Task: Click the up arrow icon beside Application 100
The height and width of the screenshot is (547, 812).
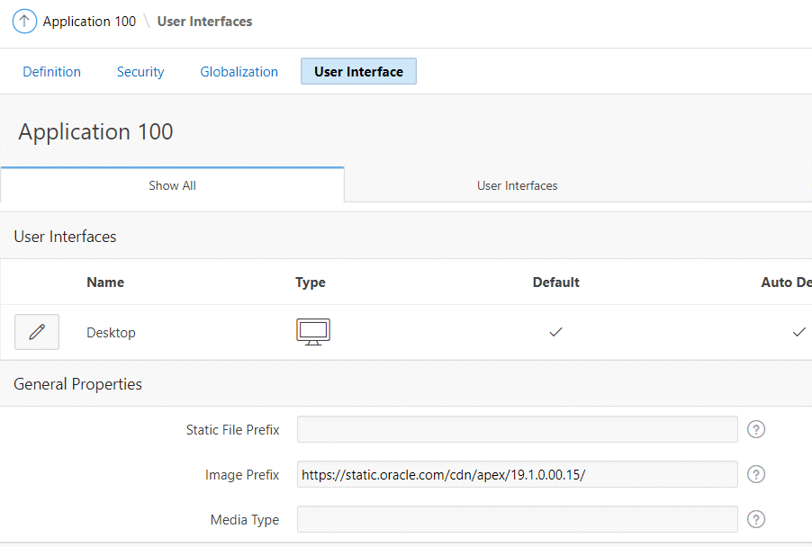Action: [25, 22]
